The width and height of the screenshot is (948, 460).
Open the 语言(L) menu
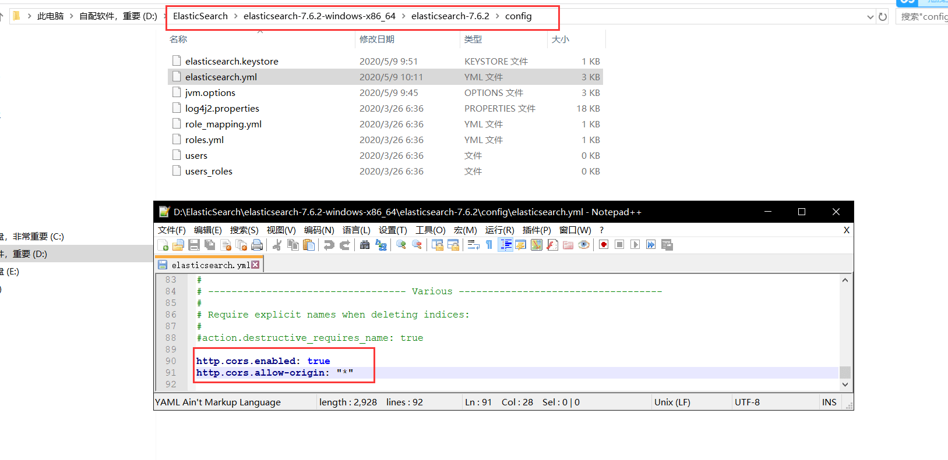coord(357,230)
